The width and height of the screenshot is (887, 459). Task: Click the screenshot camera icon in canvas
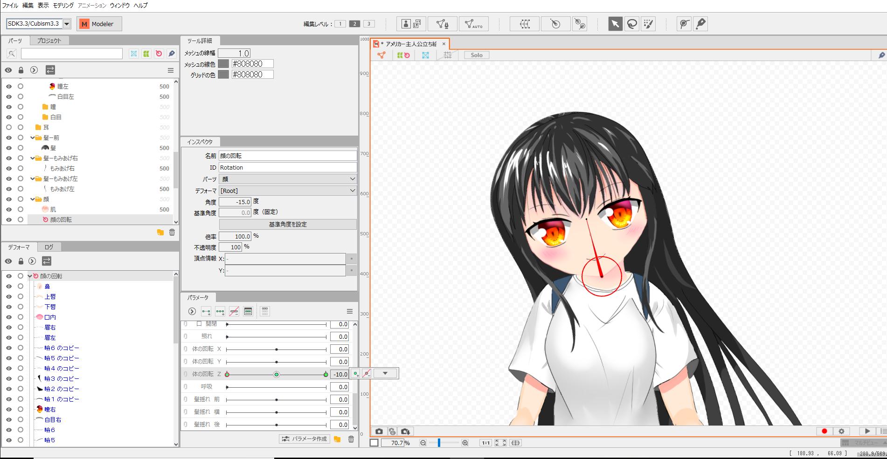pos(379,432)
